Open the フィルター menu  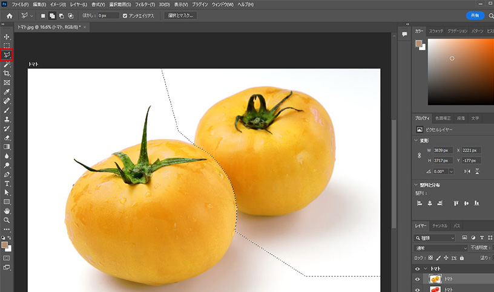145,4
